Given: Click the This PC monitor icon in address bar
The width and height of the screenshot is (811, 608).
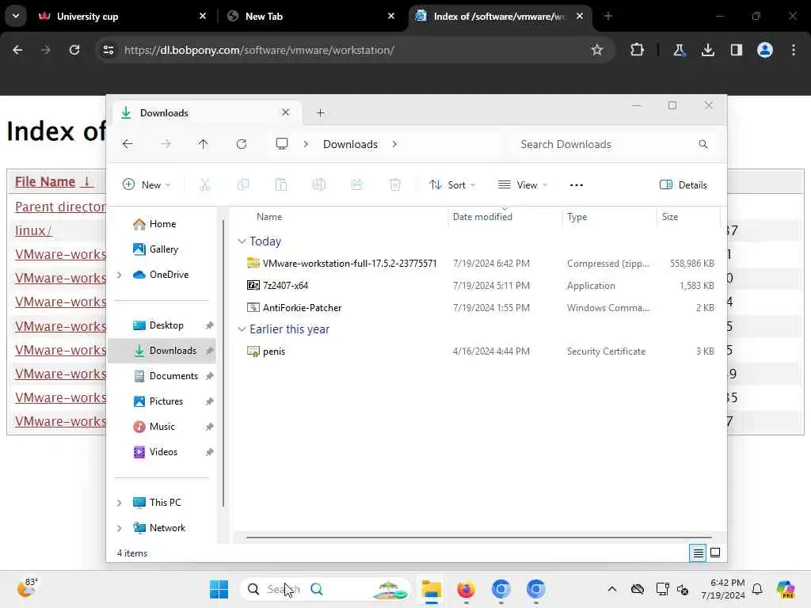Looking at the screenshot, I should [282, 144].
